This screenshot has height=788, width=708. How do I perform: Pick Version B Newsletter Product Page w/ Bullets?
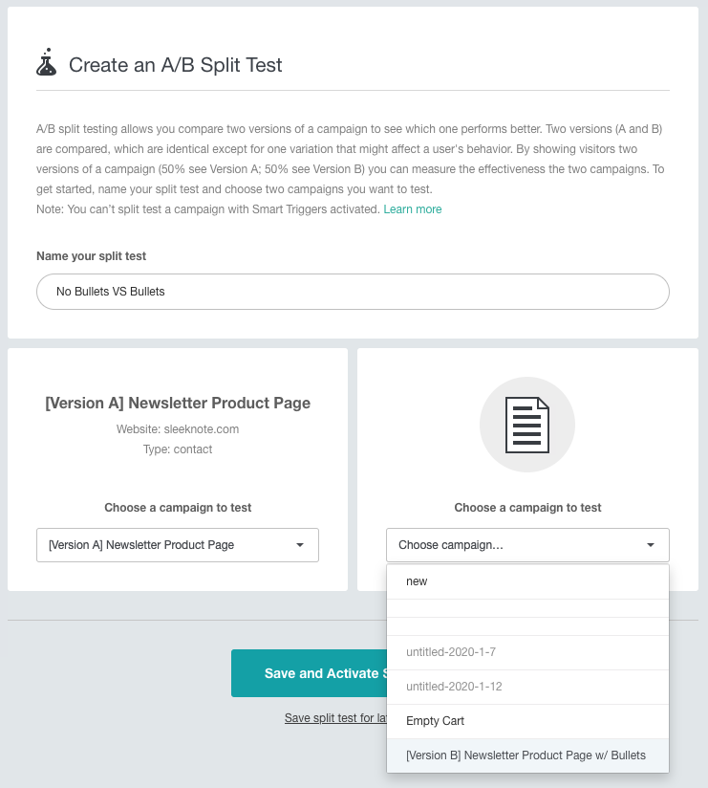527,755
